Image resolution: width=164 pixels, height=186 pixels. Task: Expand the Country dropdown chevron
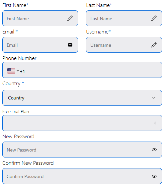click(154, 98)
